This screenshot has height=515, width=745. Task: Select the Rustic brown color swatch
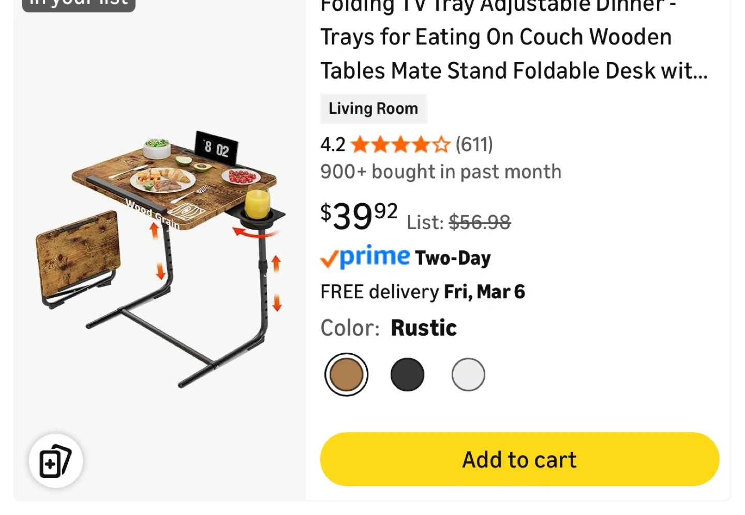click(346, 374)
